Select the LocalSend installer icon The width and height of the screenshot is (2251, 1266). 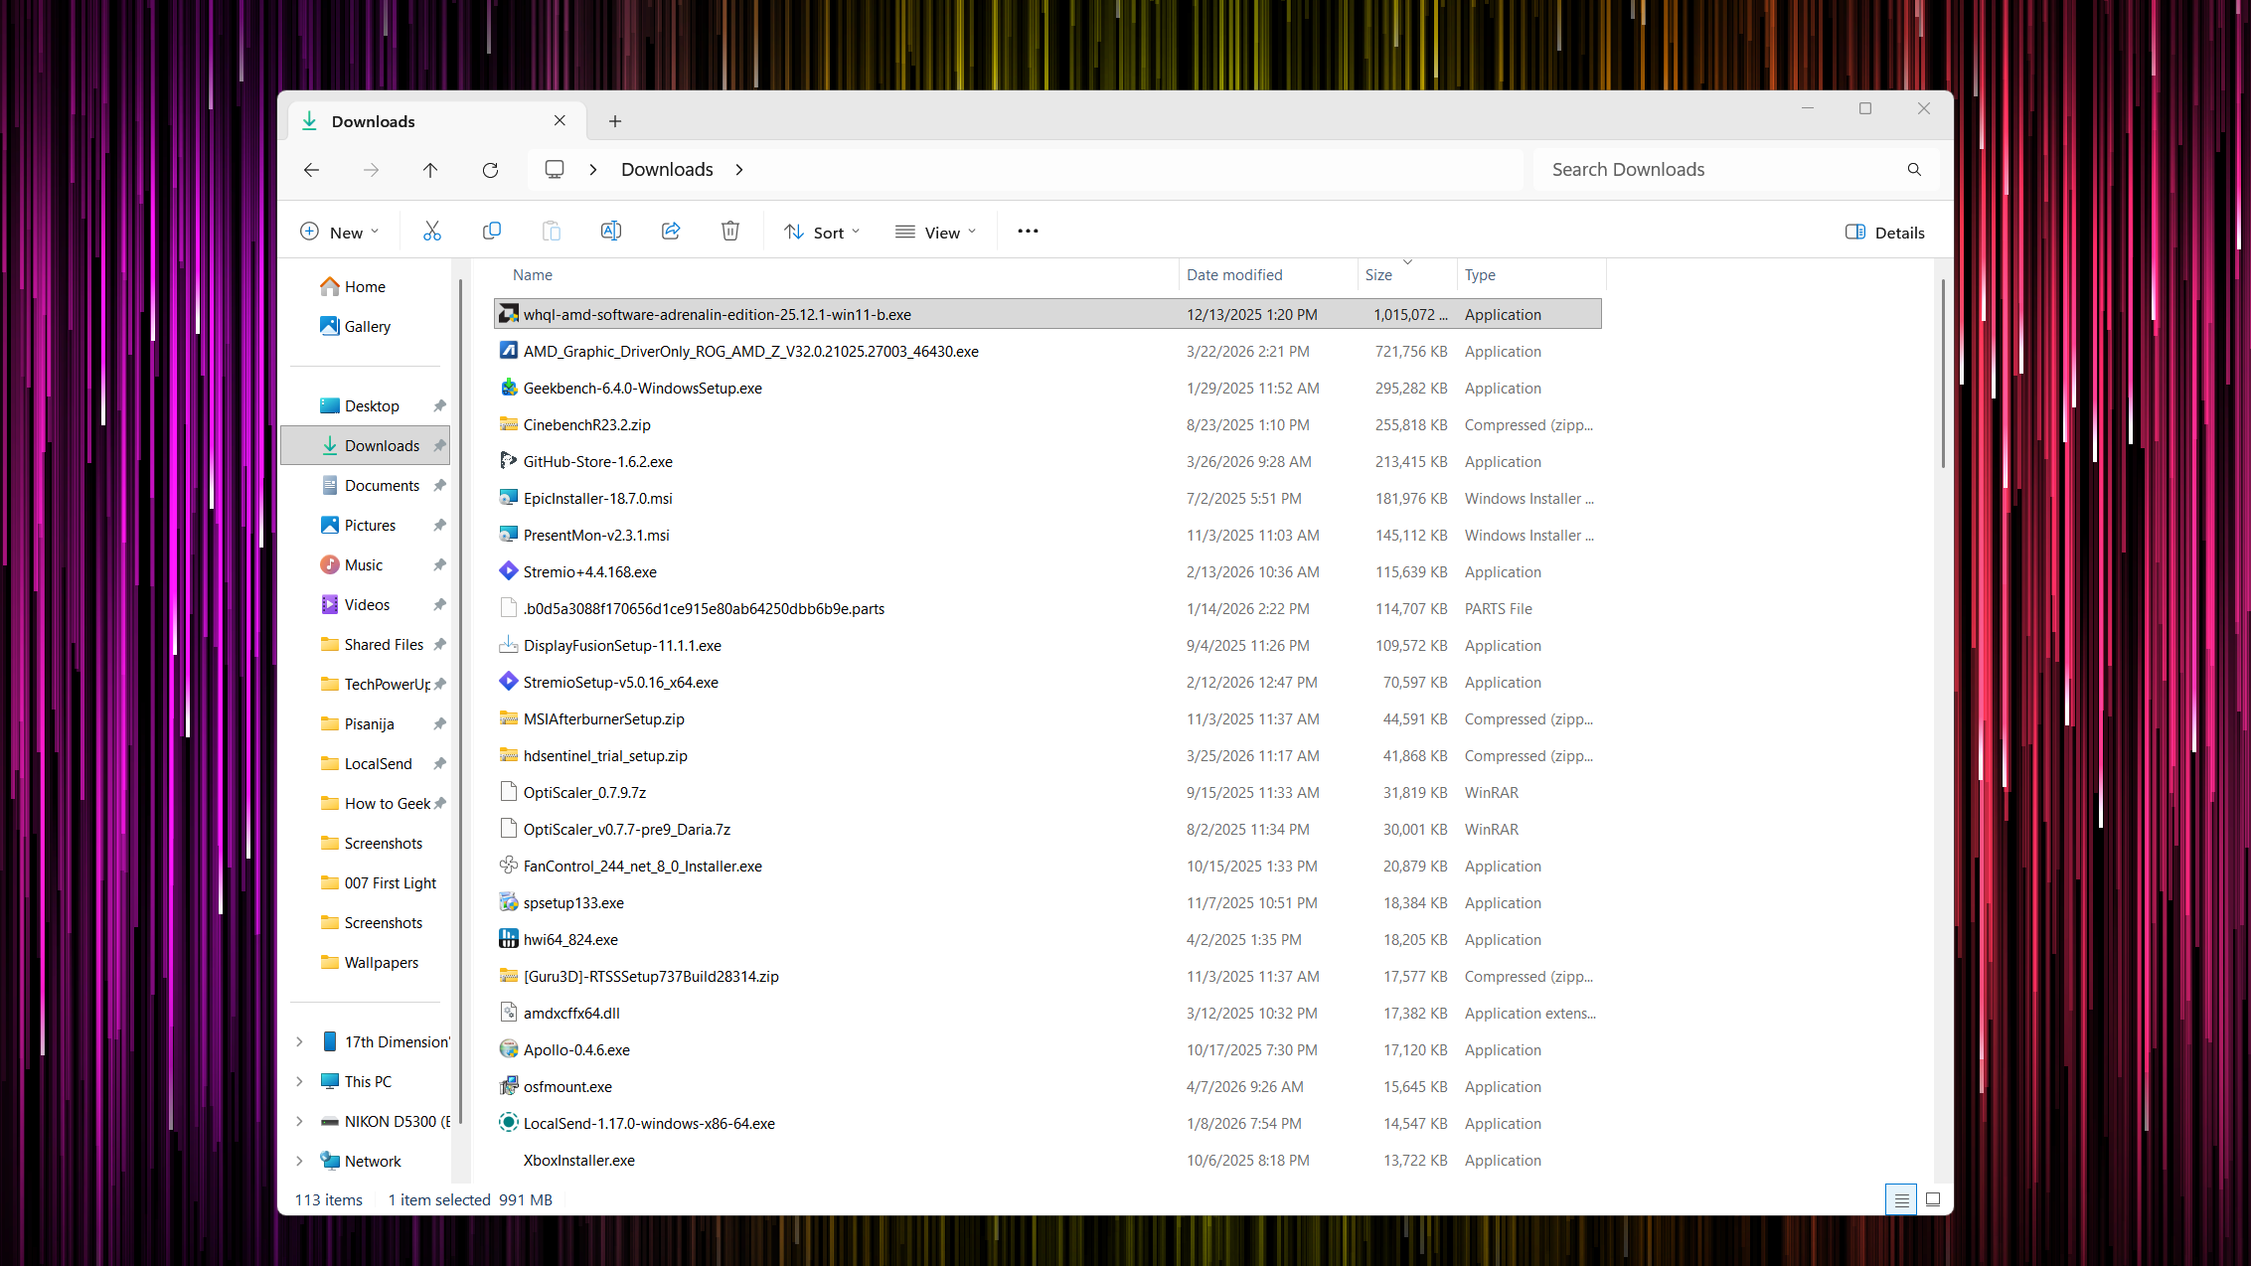(508, 1123)
